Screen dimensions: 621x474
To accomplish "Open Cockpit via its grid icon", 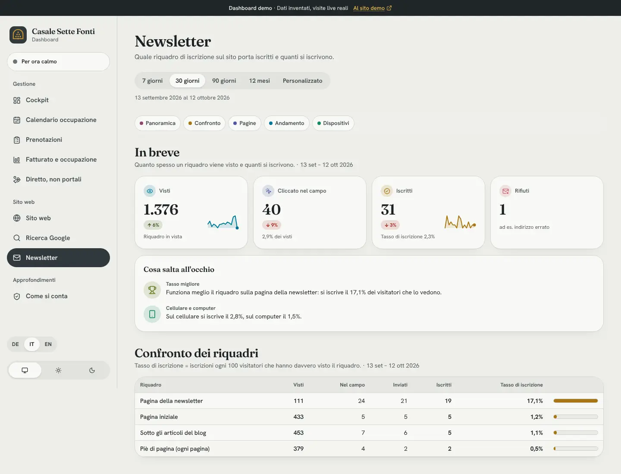I will (17, 100).
